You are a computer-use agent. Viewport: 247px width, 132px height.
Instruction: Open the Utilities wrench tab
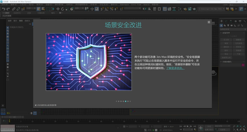click(x=244, y=21)
